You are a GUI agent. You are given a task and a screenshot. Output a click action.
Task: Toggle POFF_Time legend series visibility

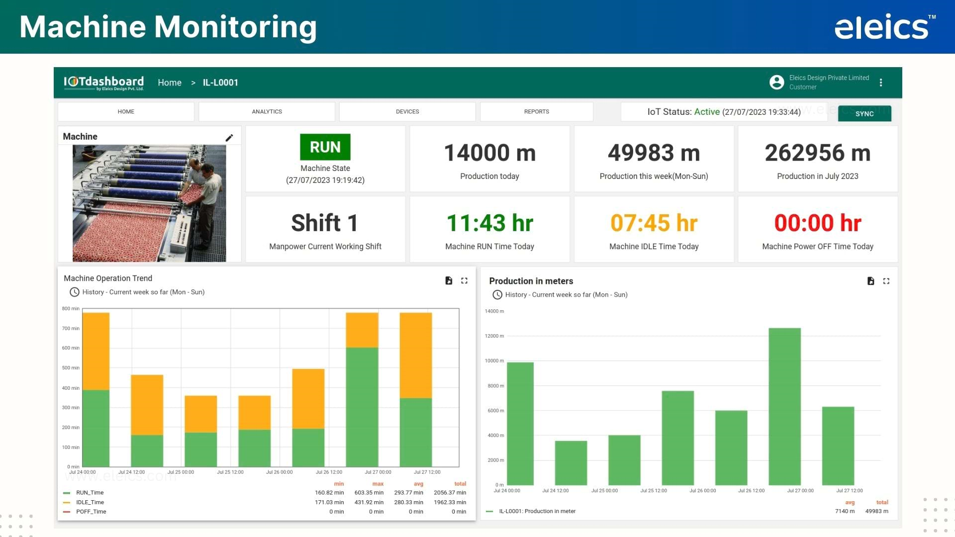coord(91,512)
